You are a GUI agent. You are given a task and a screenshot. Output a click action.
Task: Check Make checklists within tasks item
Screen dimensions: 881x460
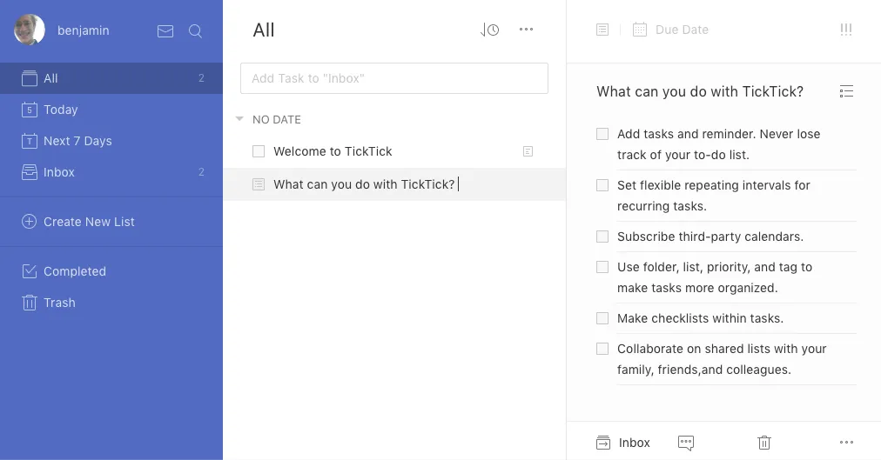pos(602,318)
